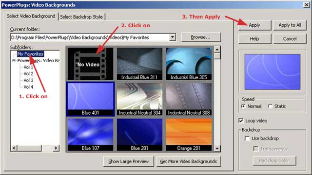Viewport: 312px width, 175px height.
Task: Open the Current folder dropdown arrow
Action: (x=173, y=37)
